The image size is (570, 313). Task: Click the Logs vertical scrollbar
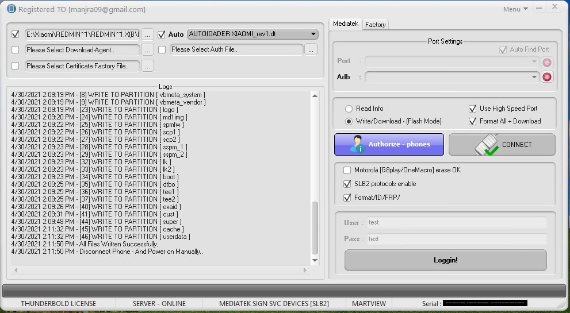[x=315, y=228]
